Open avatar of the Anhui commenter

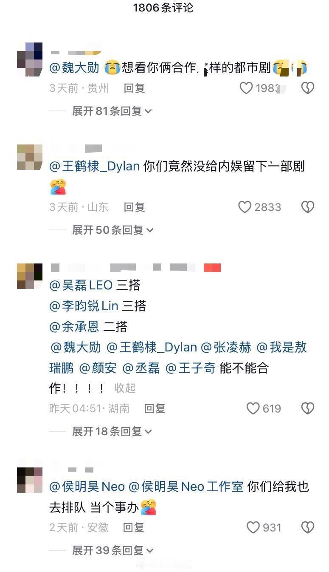[x=30, y=480]
